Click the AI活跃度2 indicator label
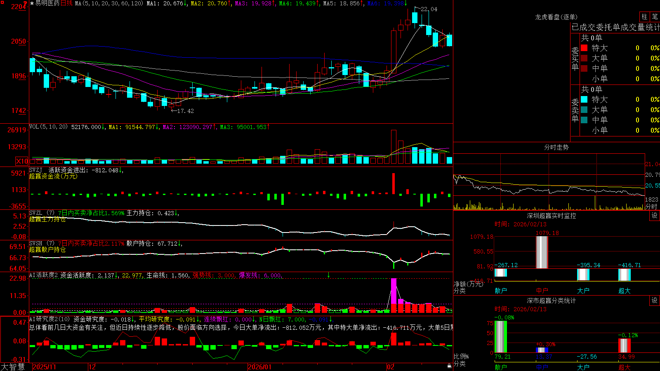The image size is (660, 371). (x=44, y=275)
